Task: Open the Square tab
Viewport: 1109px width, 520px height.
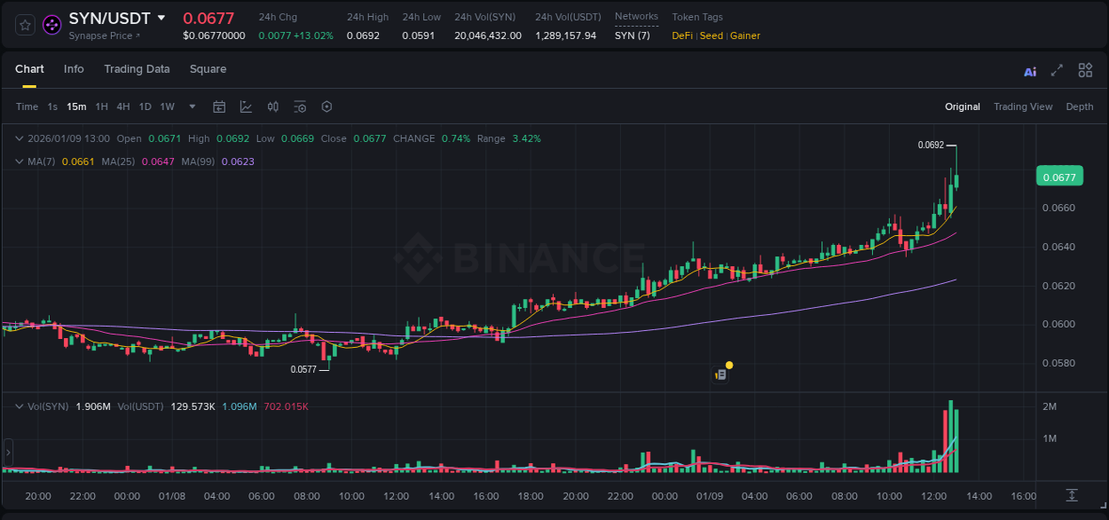Action: pyautogui.click(x=208, y=69)
